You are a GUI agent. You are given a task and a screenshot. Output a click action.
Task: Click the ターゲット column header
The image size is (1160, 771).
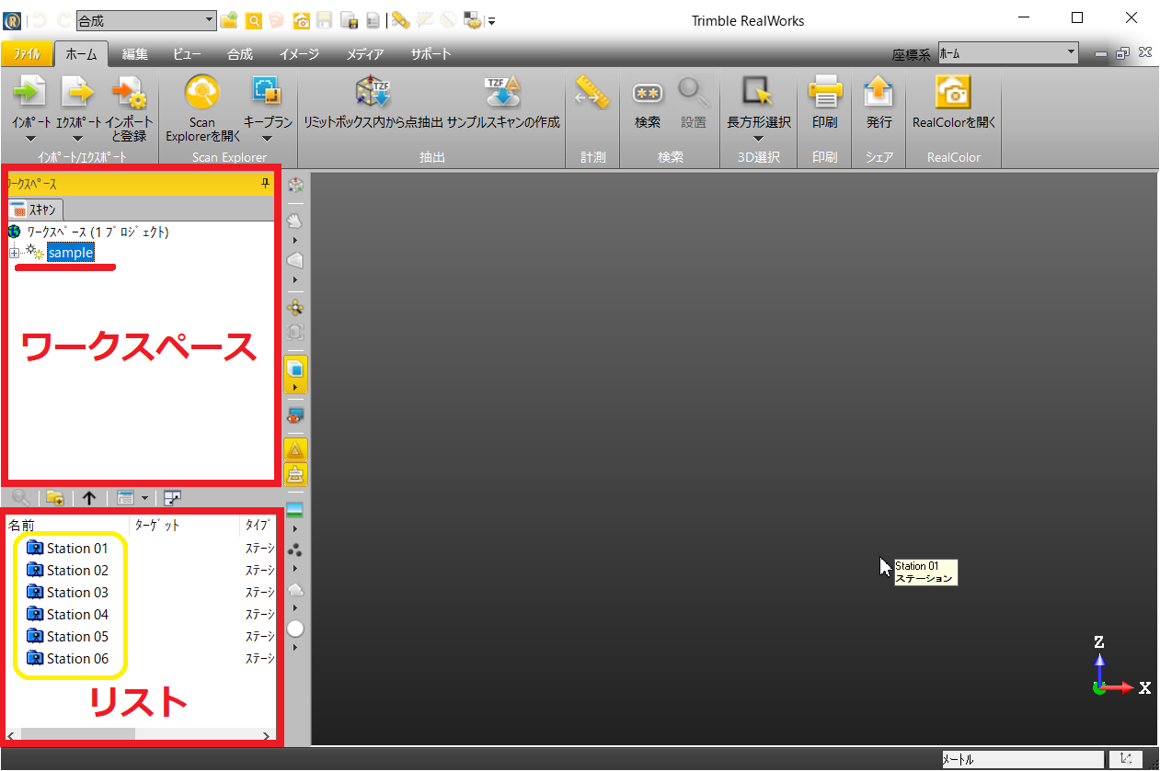pyautogui.click(x=185, y=526)
